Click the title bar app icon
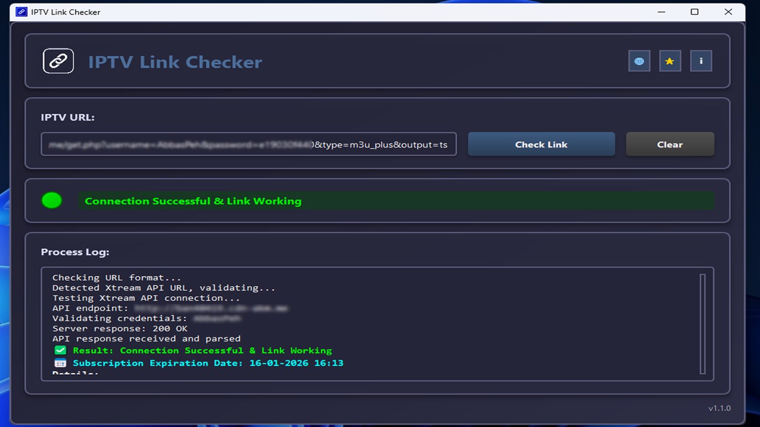Image resolution: width=760 pixels, height=427 pixels. (22, 12)
